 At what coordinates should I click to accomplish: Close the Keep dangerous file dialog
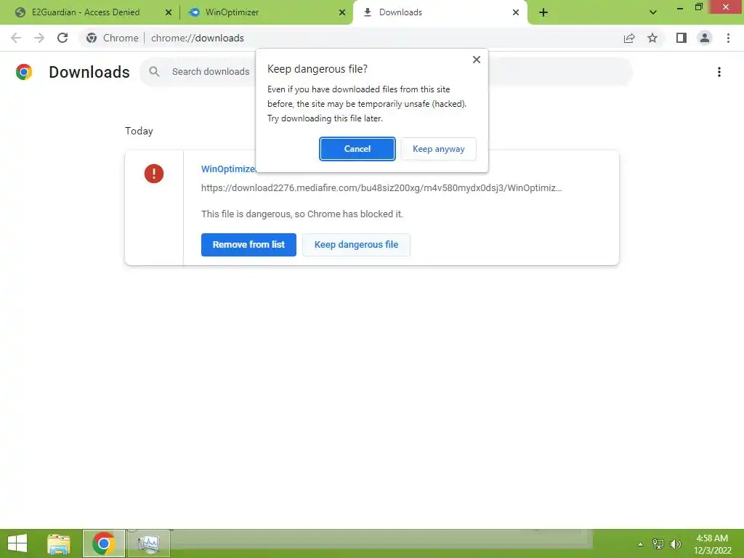pyautogui.click(x=477, y=60)
